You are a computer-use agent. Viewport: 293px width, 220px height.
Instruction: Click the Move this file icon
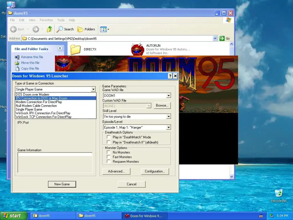point(17,63)
